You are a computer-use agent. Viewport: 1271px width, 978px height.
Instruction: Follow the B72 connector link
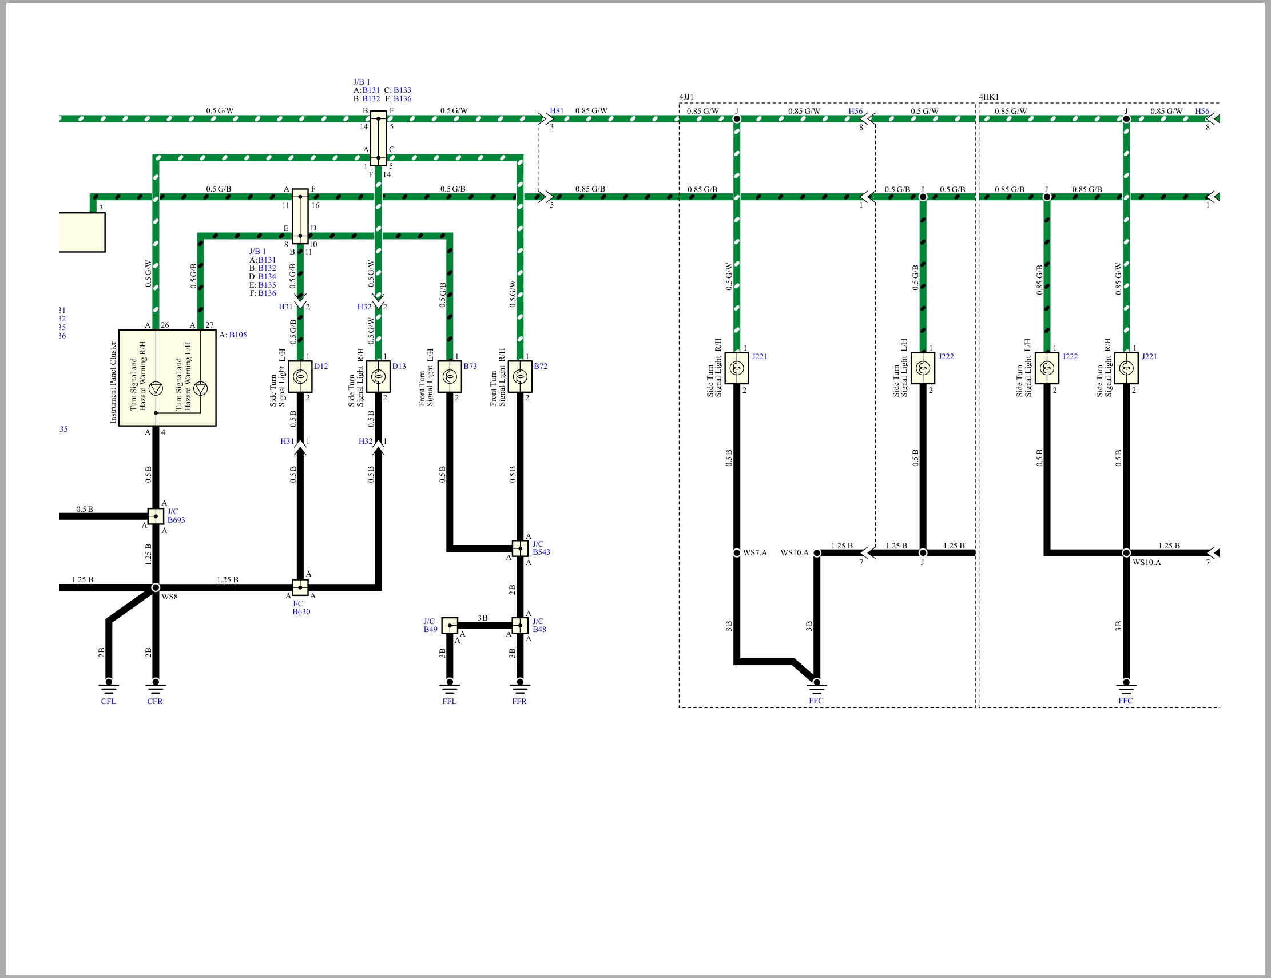[541, 366]
